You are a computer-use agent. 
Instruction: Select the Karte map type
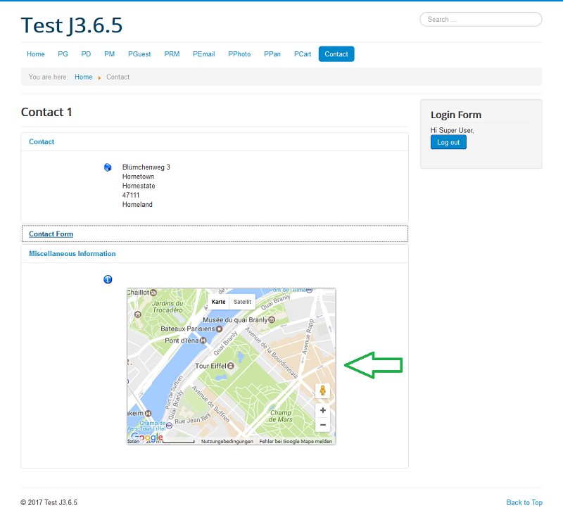pyautogui.click(x=219, y=302)
